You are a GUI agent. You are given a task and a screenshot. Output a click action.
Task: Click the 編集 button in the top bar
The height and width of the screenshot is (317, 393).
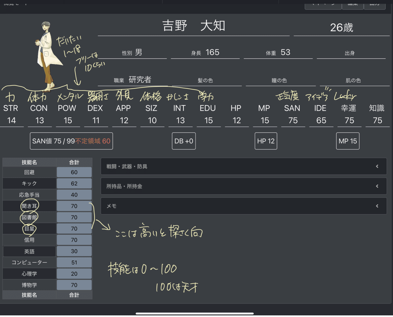tap(353, 4)
